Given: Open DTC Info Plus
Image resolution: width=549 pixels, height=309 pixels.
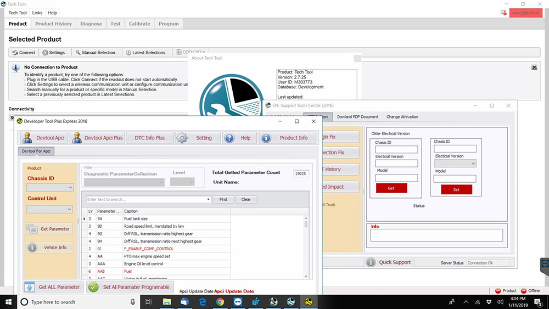Looking at the screenshot, I should click(x=150, y=138).
